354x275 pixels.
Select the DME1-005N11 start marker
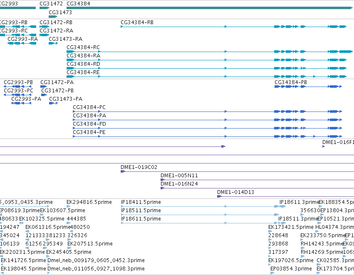[163, 180]
